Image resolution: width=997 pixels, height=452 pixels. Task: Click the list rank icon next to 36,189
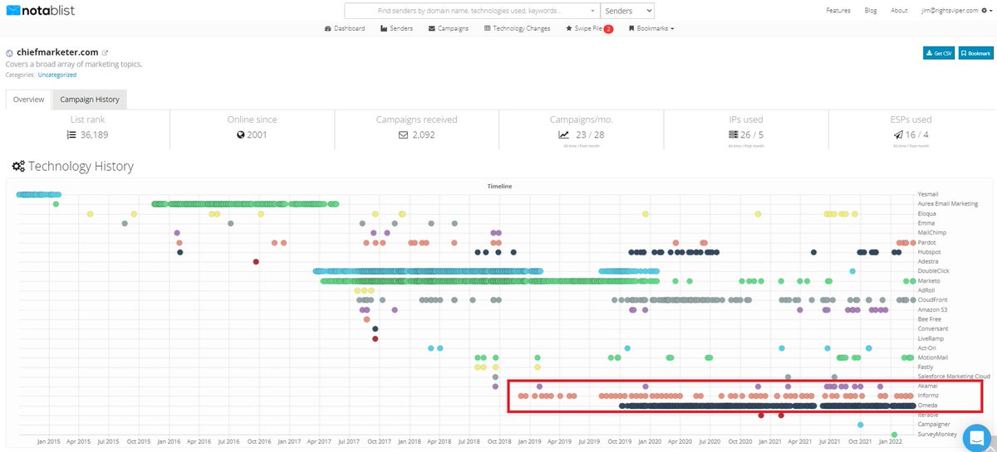pos(71,134)
